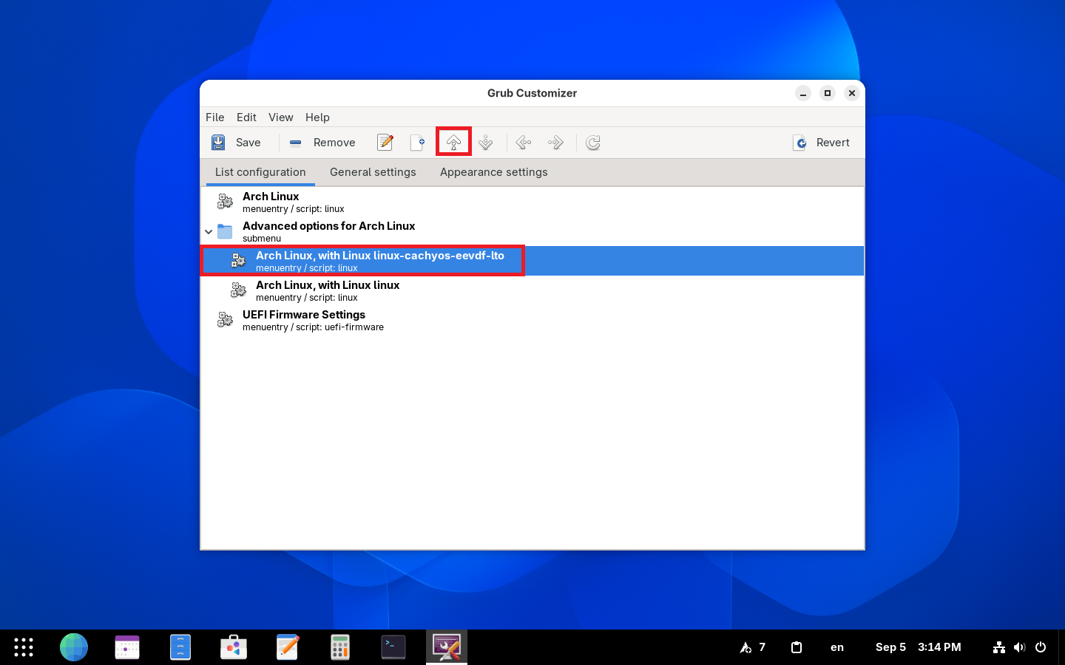Viewport: 1065px width, 665px height.
Task: Click the left arrow toolbar icon
Action: tap(524, 143)
